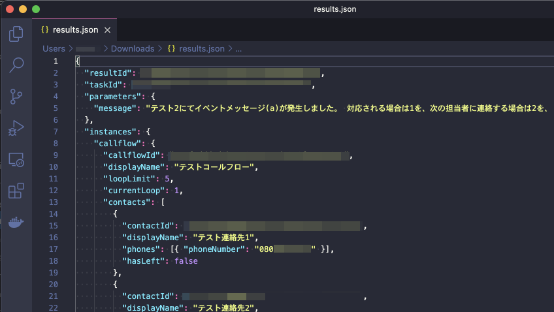This screenshot has height=312, width=554.
Task: Click the trailing ellipsis breadcrumb item
Action: [x=238, y=48]
